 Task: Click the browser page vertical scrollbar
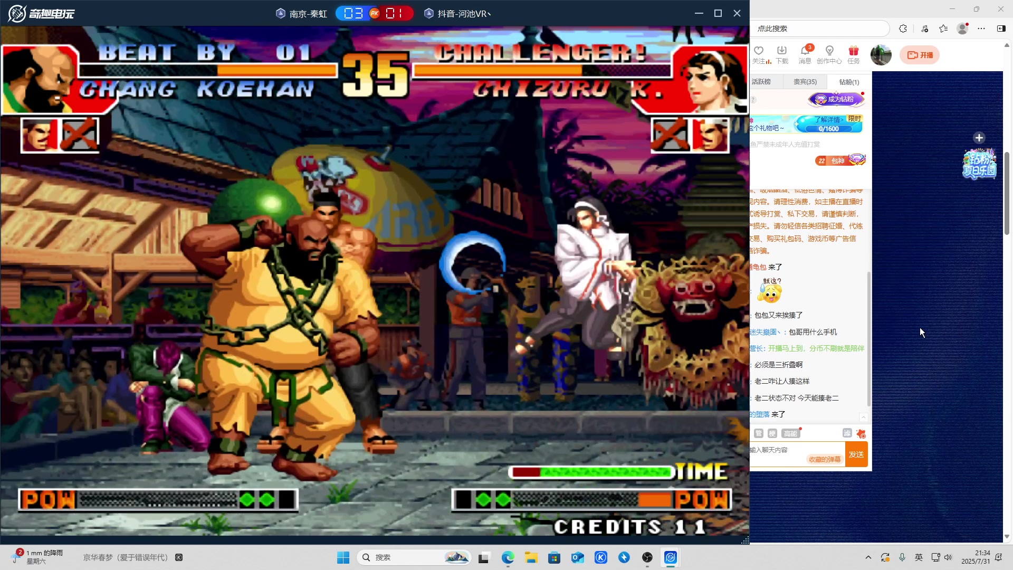point(1007,193)
